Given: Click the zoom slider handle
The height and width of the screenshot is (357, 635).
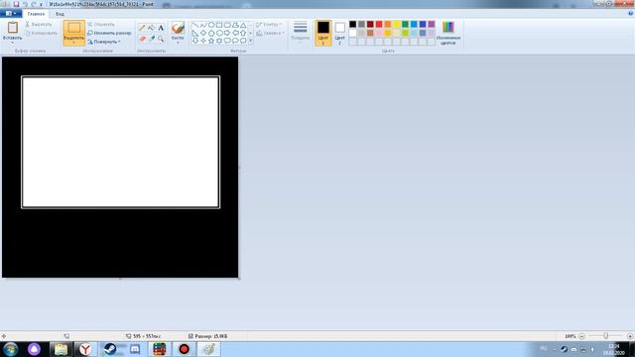Looking at the screenshot, I should click(x=606, y=336).
